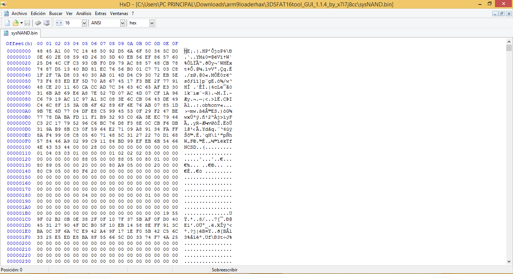This screenshot has height=274, width=513.
Task: Open the ? help menu
Action: [x=133, y=13]
